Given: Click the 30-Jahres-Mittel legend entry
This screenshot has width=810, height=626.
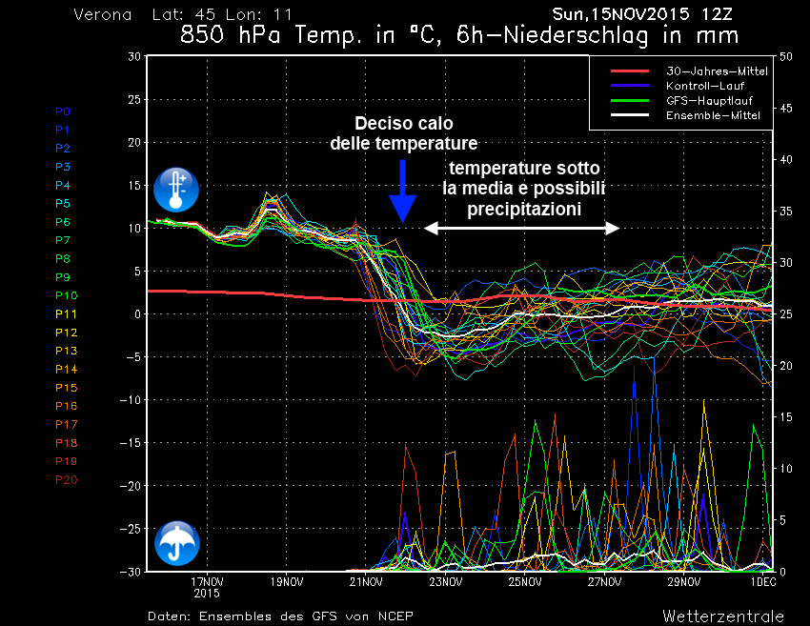Looking at the screenshot, I should 717,71.
